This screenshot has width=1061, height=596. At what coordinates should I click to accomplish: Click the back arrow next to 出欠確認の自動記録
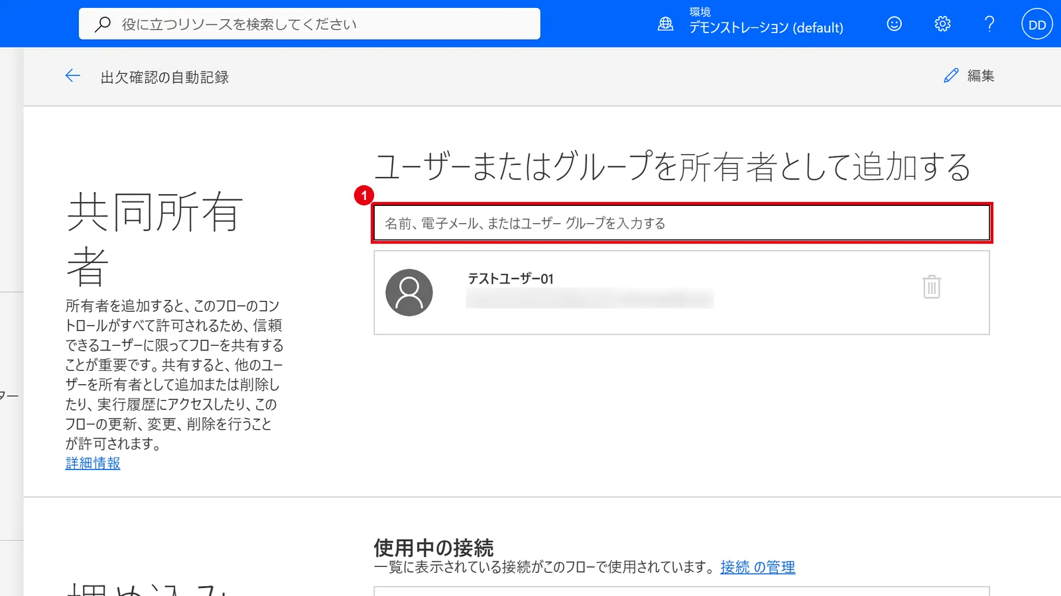pos(73,76)
